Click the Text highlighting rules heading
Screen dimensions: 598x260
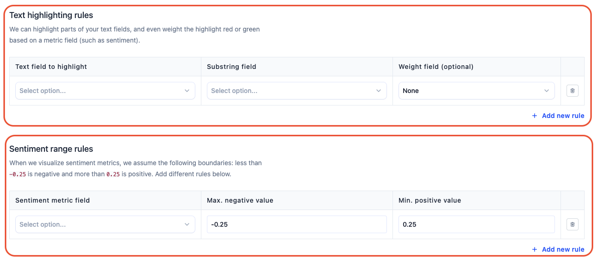51,15
